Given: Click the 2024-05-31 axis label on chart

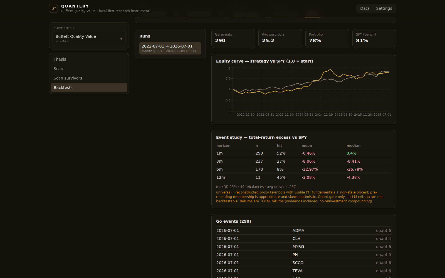Looking at the screenshot, I should [304, 115].
